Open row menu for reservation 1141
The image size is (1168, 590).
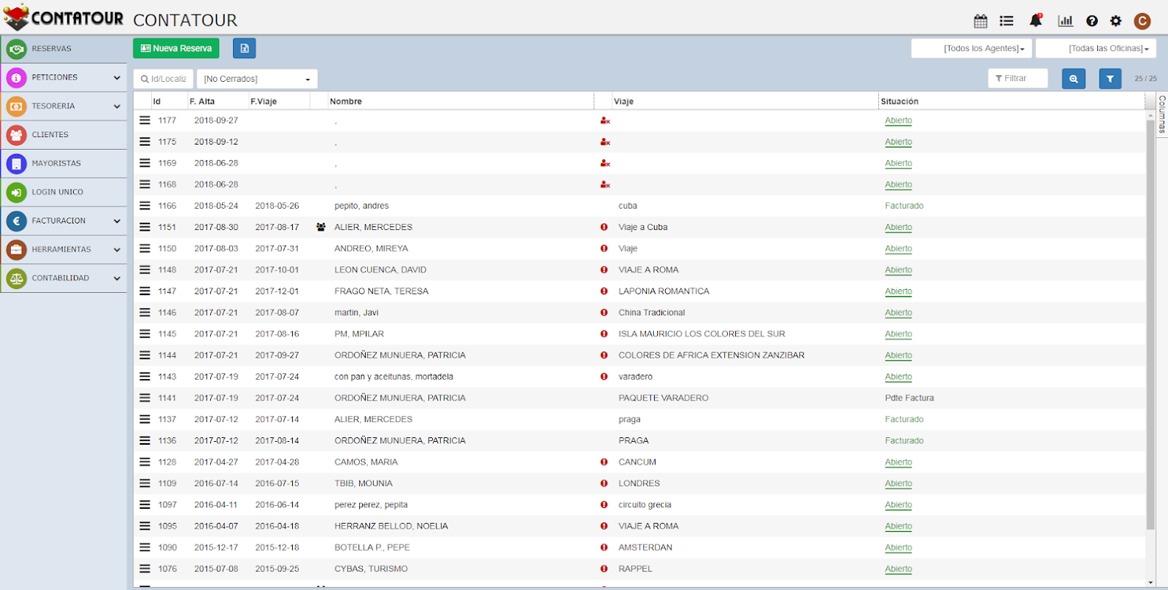pos(145,398)
